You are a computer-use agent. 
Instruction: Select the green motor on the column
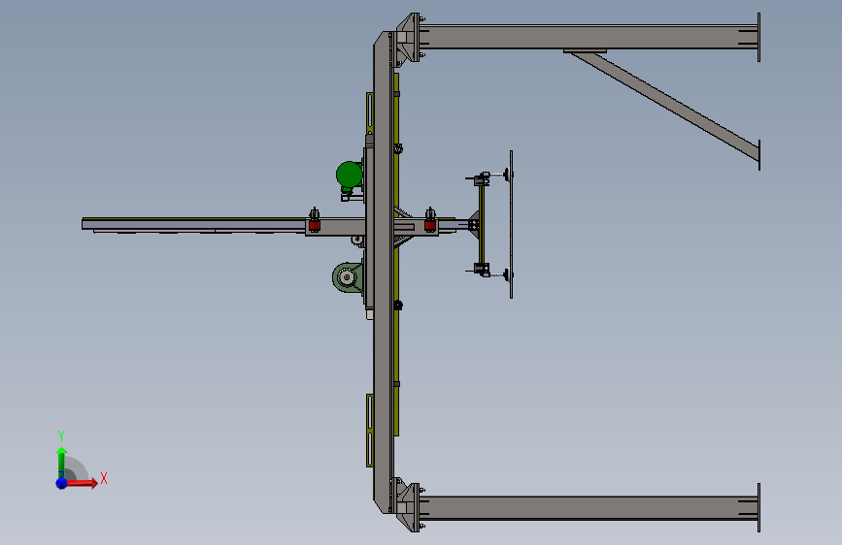tap(349, 175)
